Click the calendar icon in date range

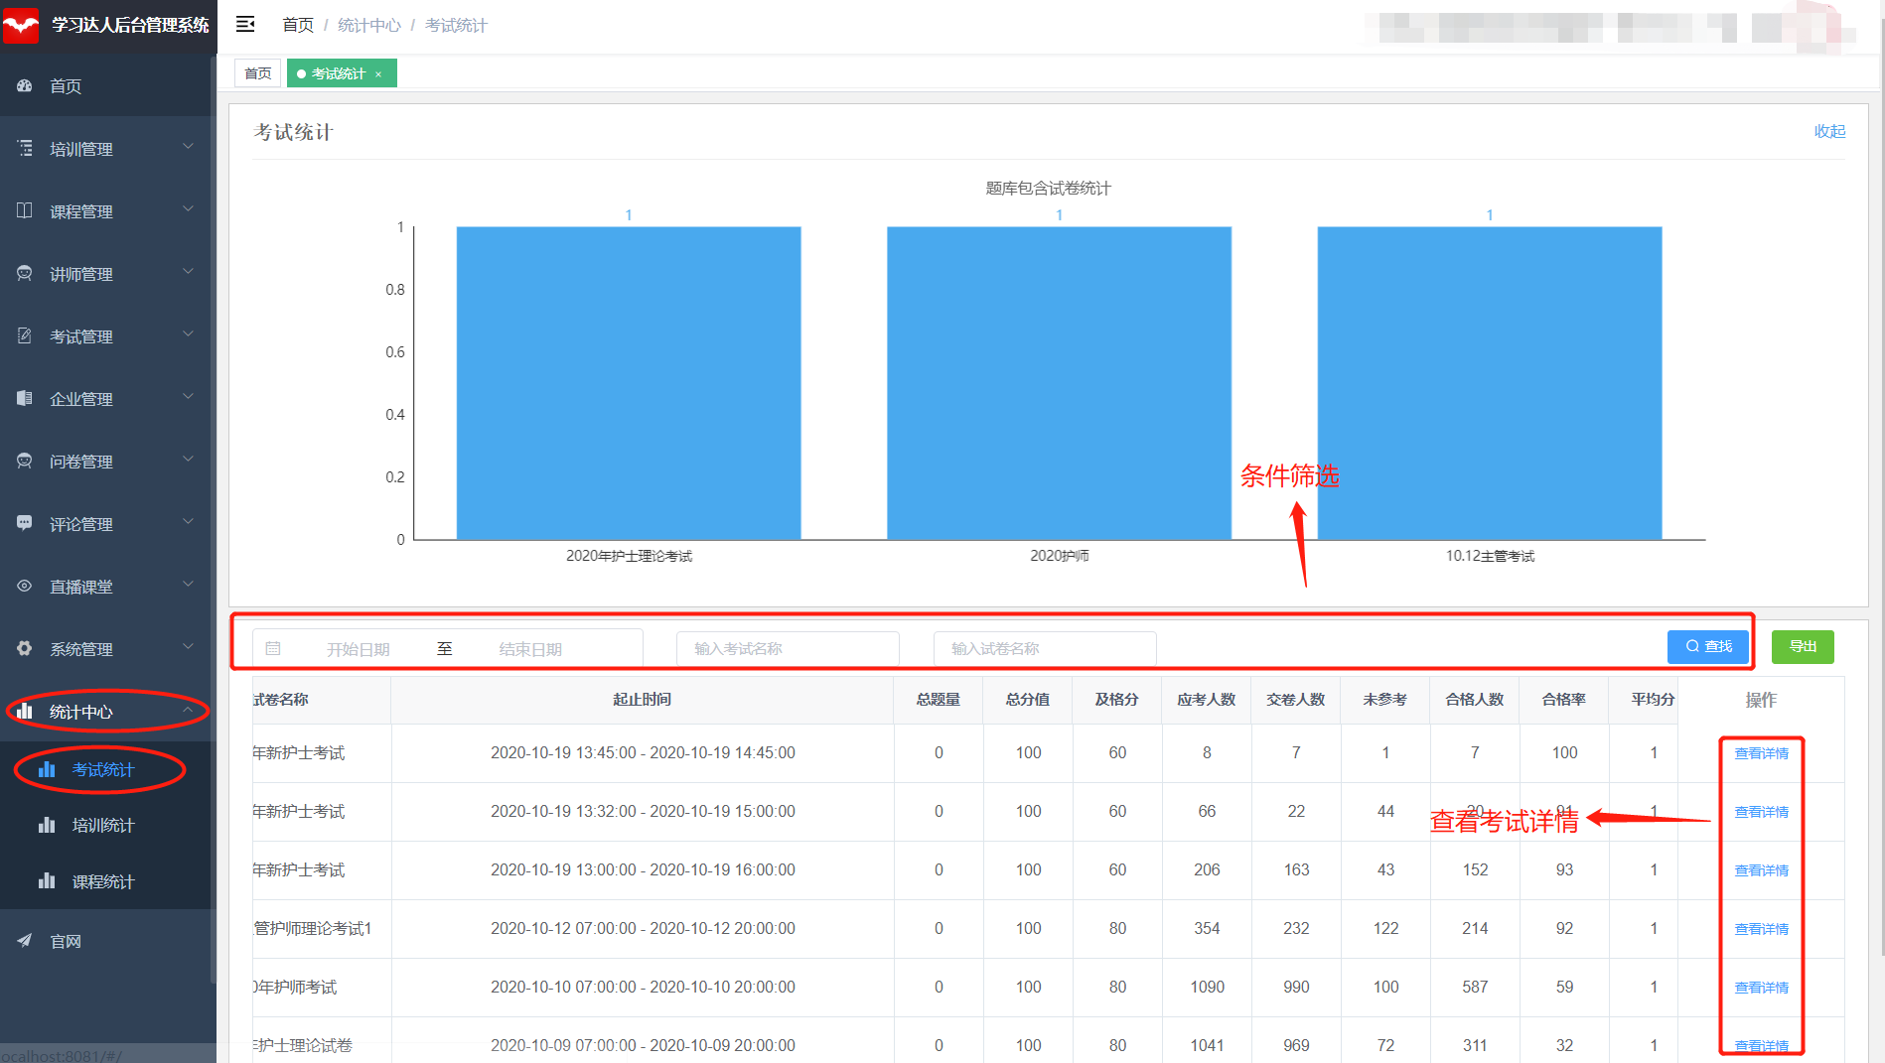(x=273, y=648)
